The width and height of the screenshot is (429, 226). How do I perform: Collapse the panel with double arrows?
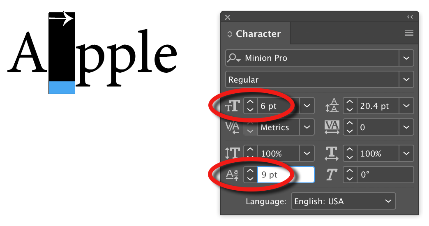click(410, 17)
